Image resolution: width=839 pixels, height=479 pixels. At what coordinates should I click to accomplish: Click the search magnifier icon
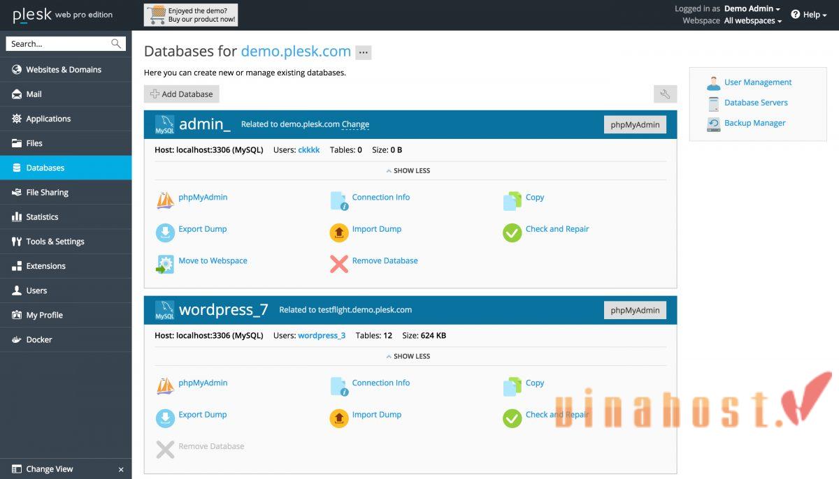point(116,43)
